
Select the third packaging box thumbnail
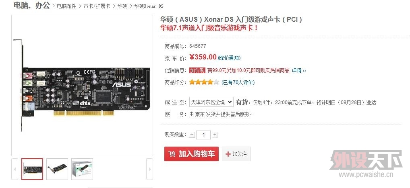tap(82, 169)
